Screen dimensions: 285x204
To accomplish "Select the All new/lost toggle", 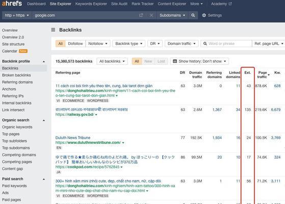I will tap(137, 61).
